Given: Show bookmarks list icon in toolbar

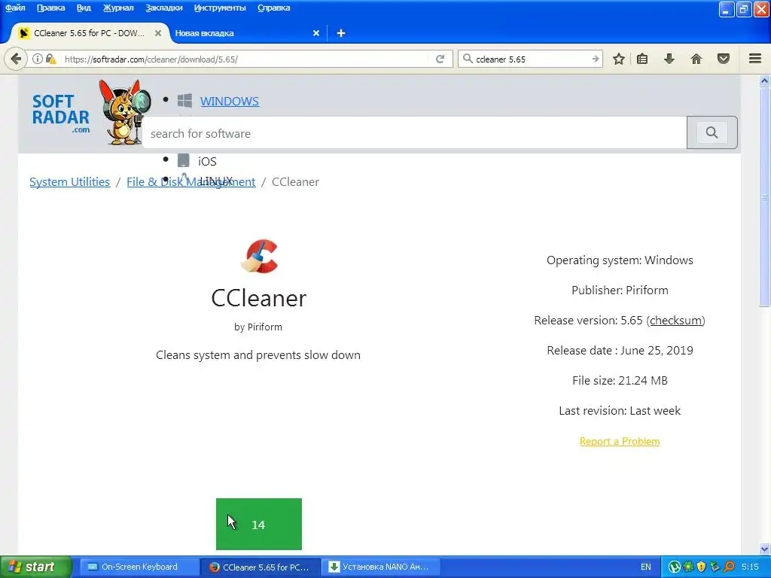Looking at the screenshot, I should (642, 59).
